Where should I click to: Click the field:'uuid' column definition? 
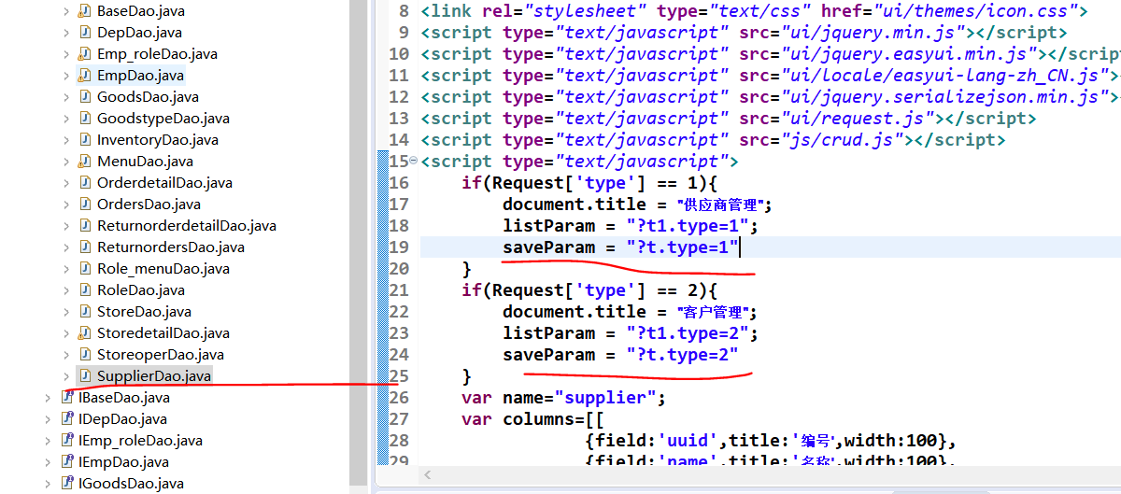[x=770, y=441]
